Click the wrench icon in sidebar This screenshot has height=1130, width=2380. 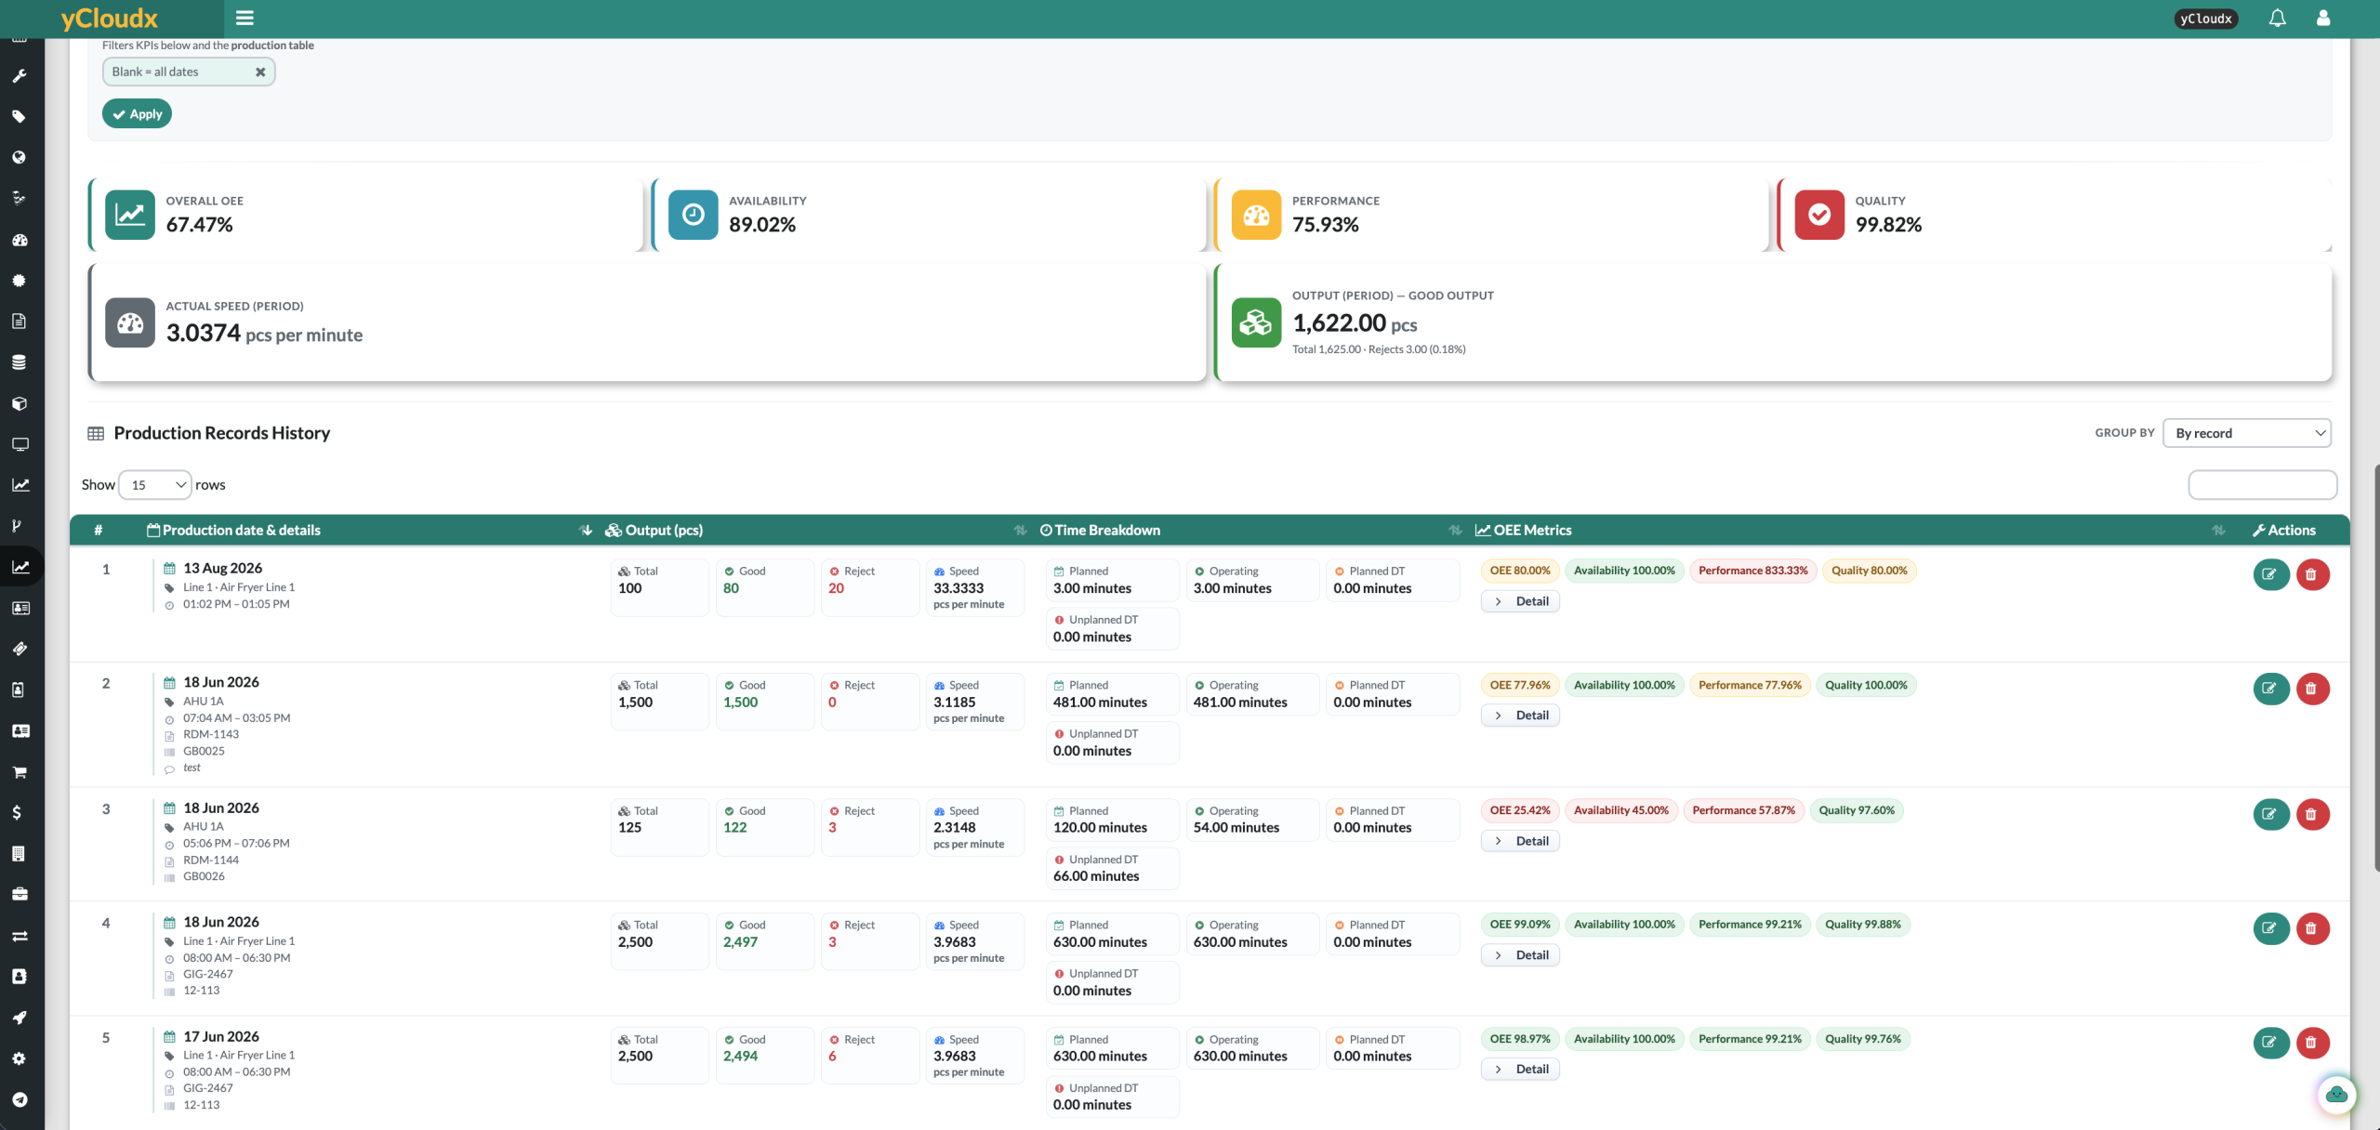pyautogui.click(x=19, y=76)
